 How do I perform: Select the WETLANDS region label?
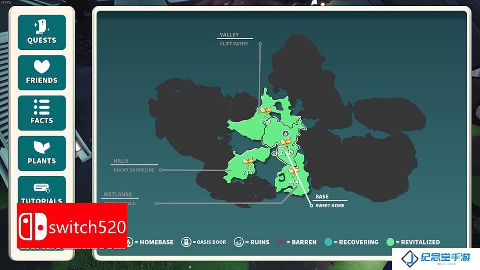point(118,194)
